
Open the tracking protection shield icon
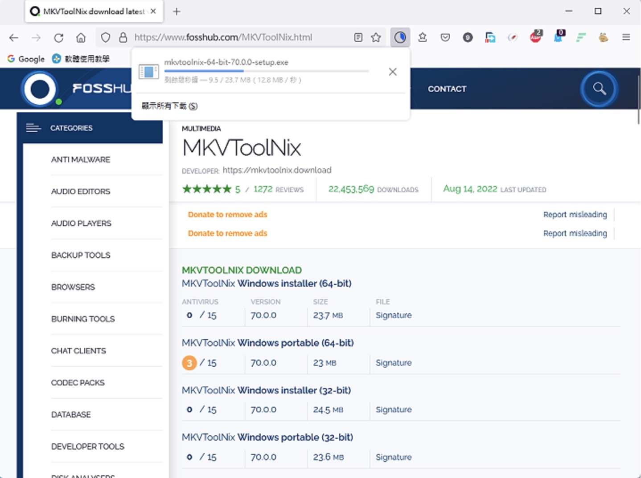[106, 37]
